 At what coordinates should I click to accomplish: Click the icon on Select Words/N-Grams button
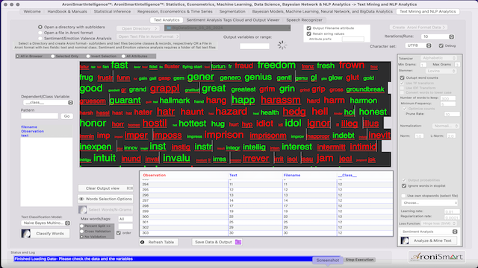point(83,210)
